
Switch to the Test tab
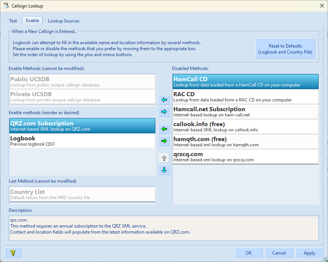13,21
